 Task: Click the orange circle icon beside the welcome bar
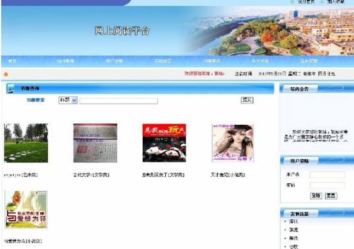coord(6,74)
